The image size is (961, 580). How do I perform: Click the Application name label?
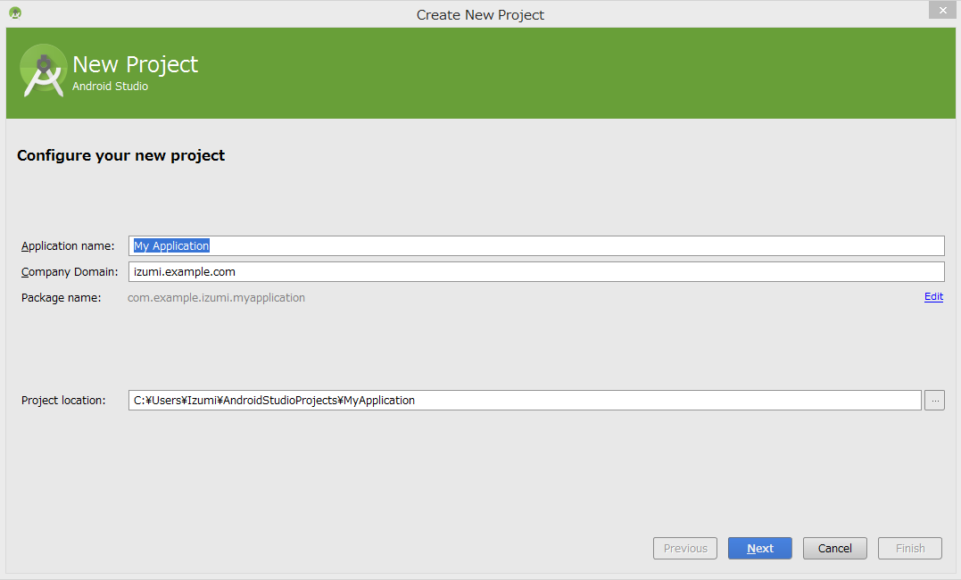(x=68, y=246)
